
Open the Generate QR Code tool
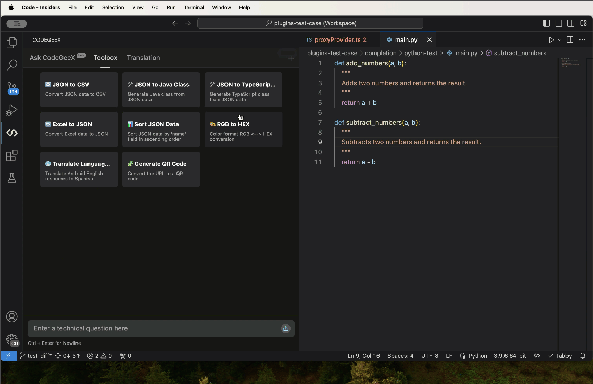coord(161,169)
